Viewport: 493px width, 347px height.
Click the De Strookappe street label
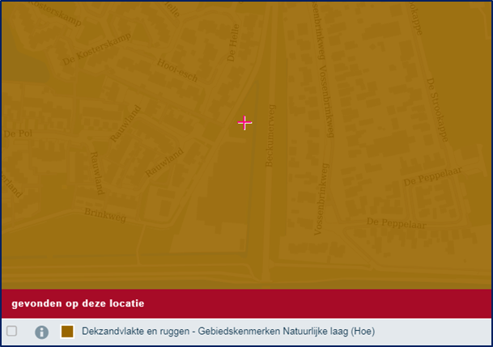pos(437,110)
